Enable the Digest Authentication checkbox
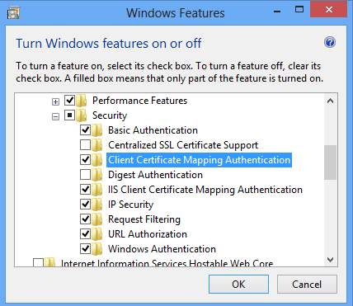This screenshot has width=353, height=306. (85, 175)
